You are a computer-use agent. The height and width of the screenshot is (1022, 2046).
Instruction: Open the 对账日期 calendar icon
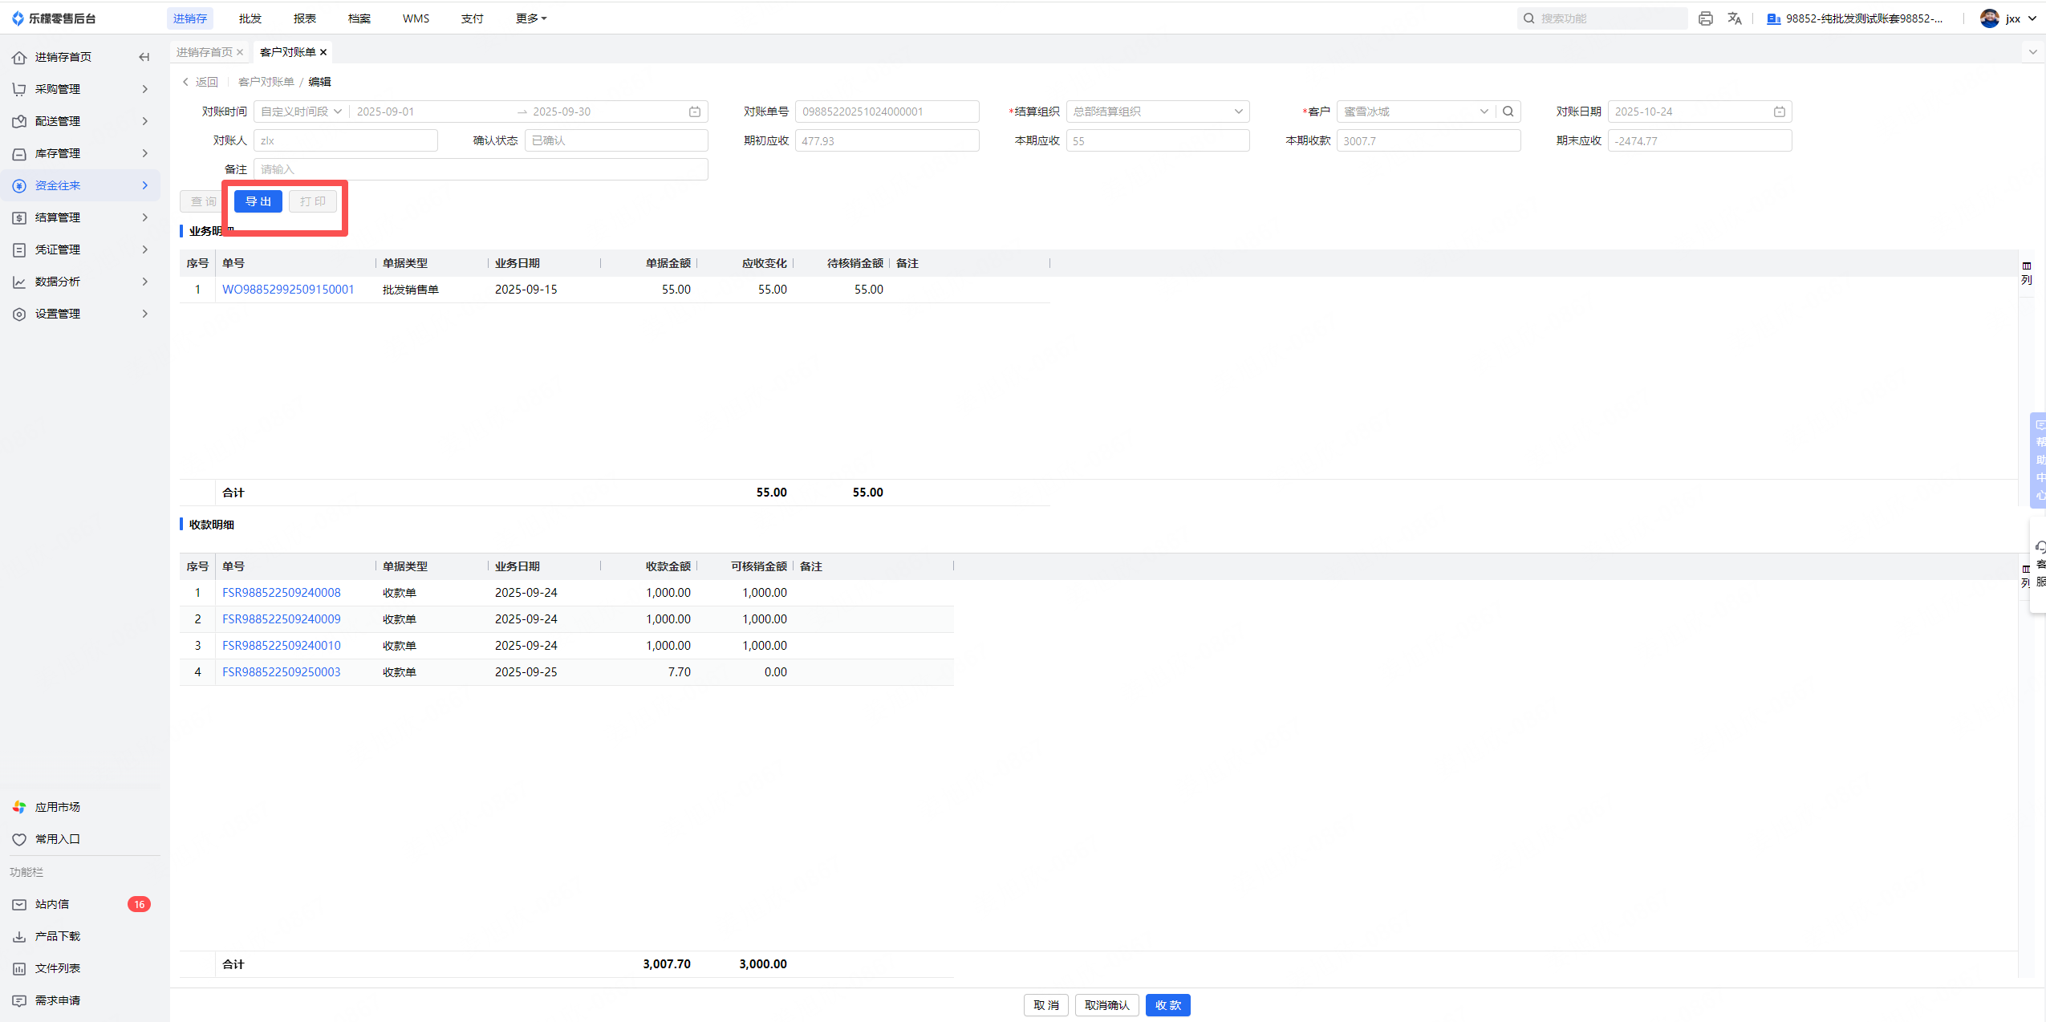click(x=1779, y=112)
